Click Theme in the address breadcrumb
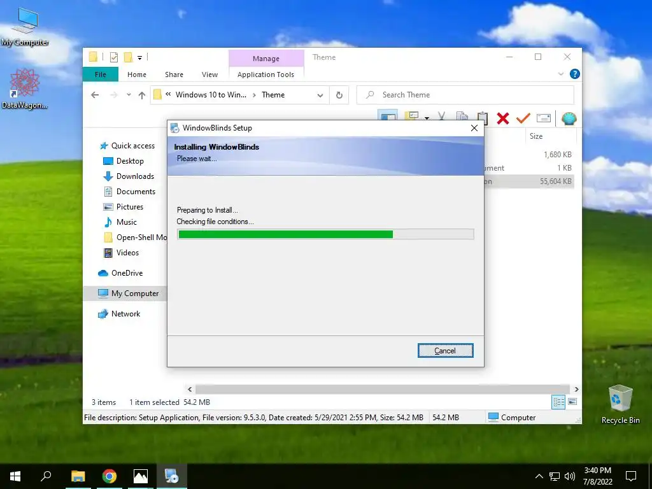 pos(273,95)
